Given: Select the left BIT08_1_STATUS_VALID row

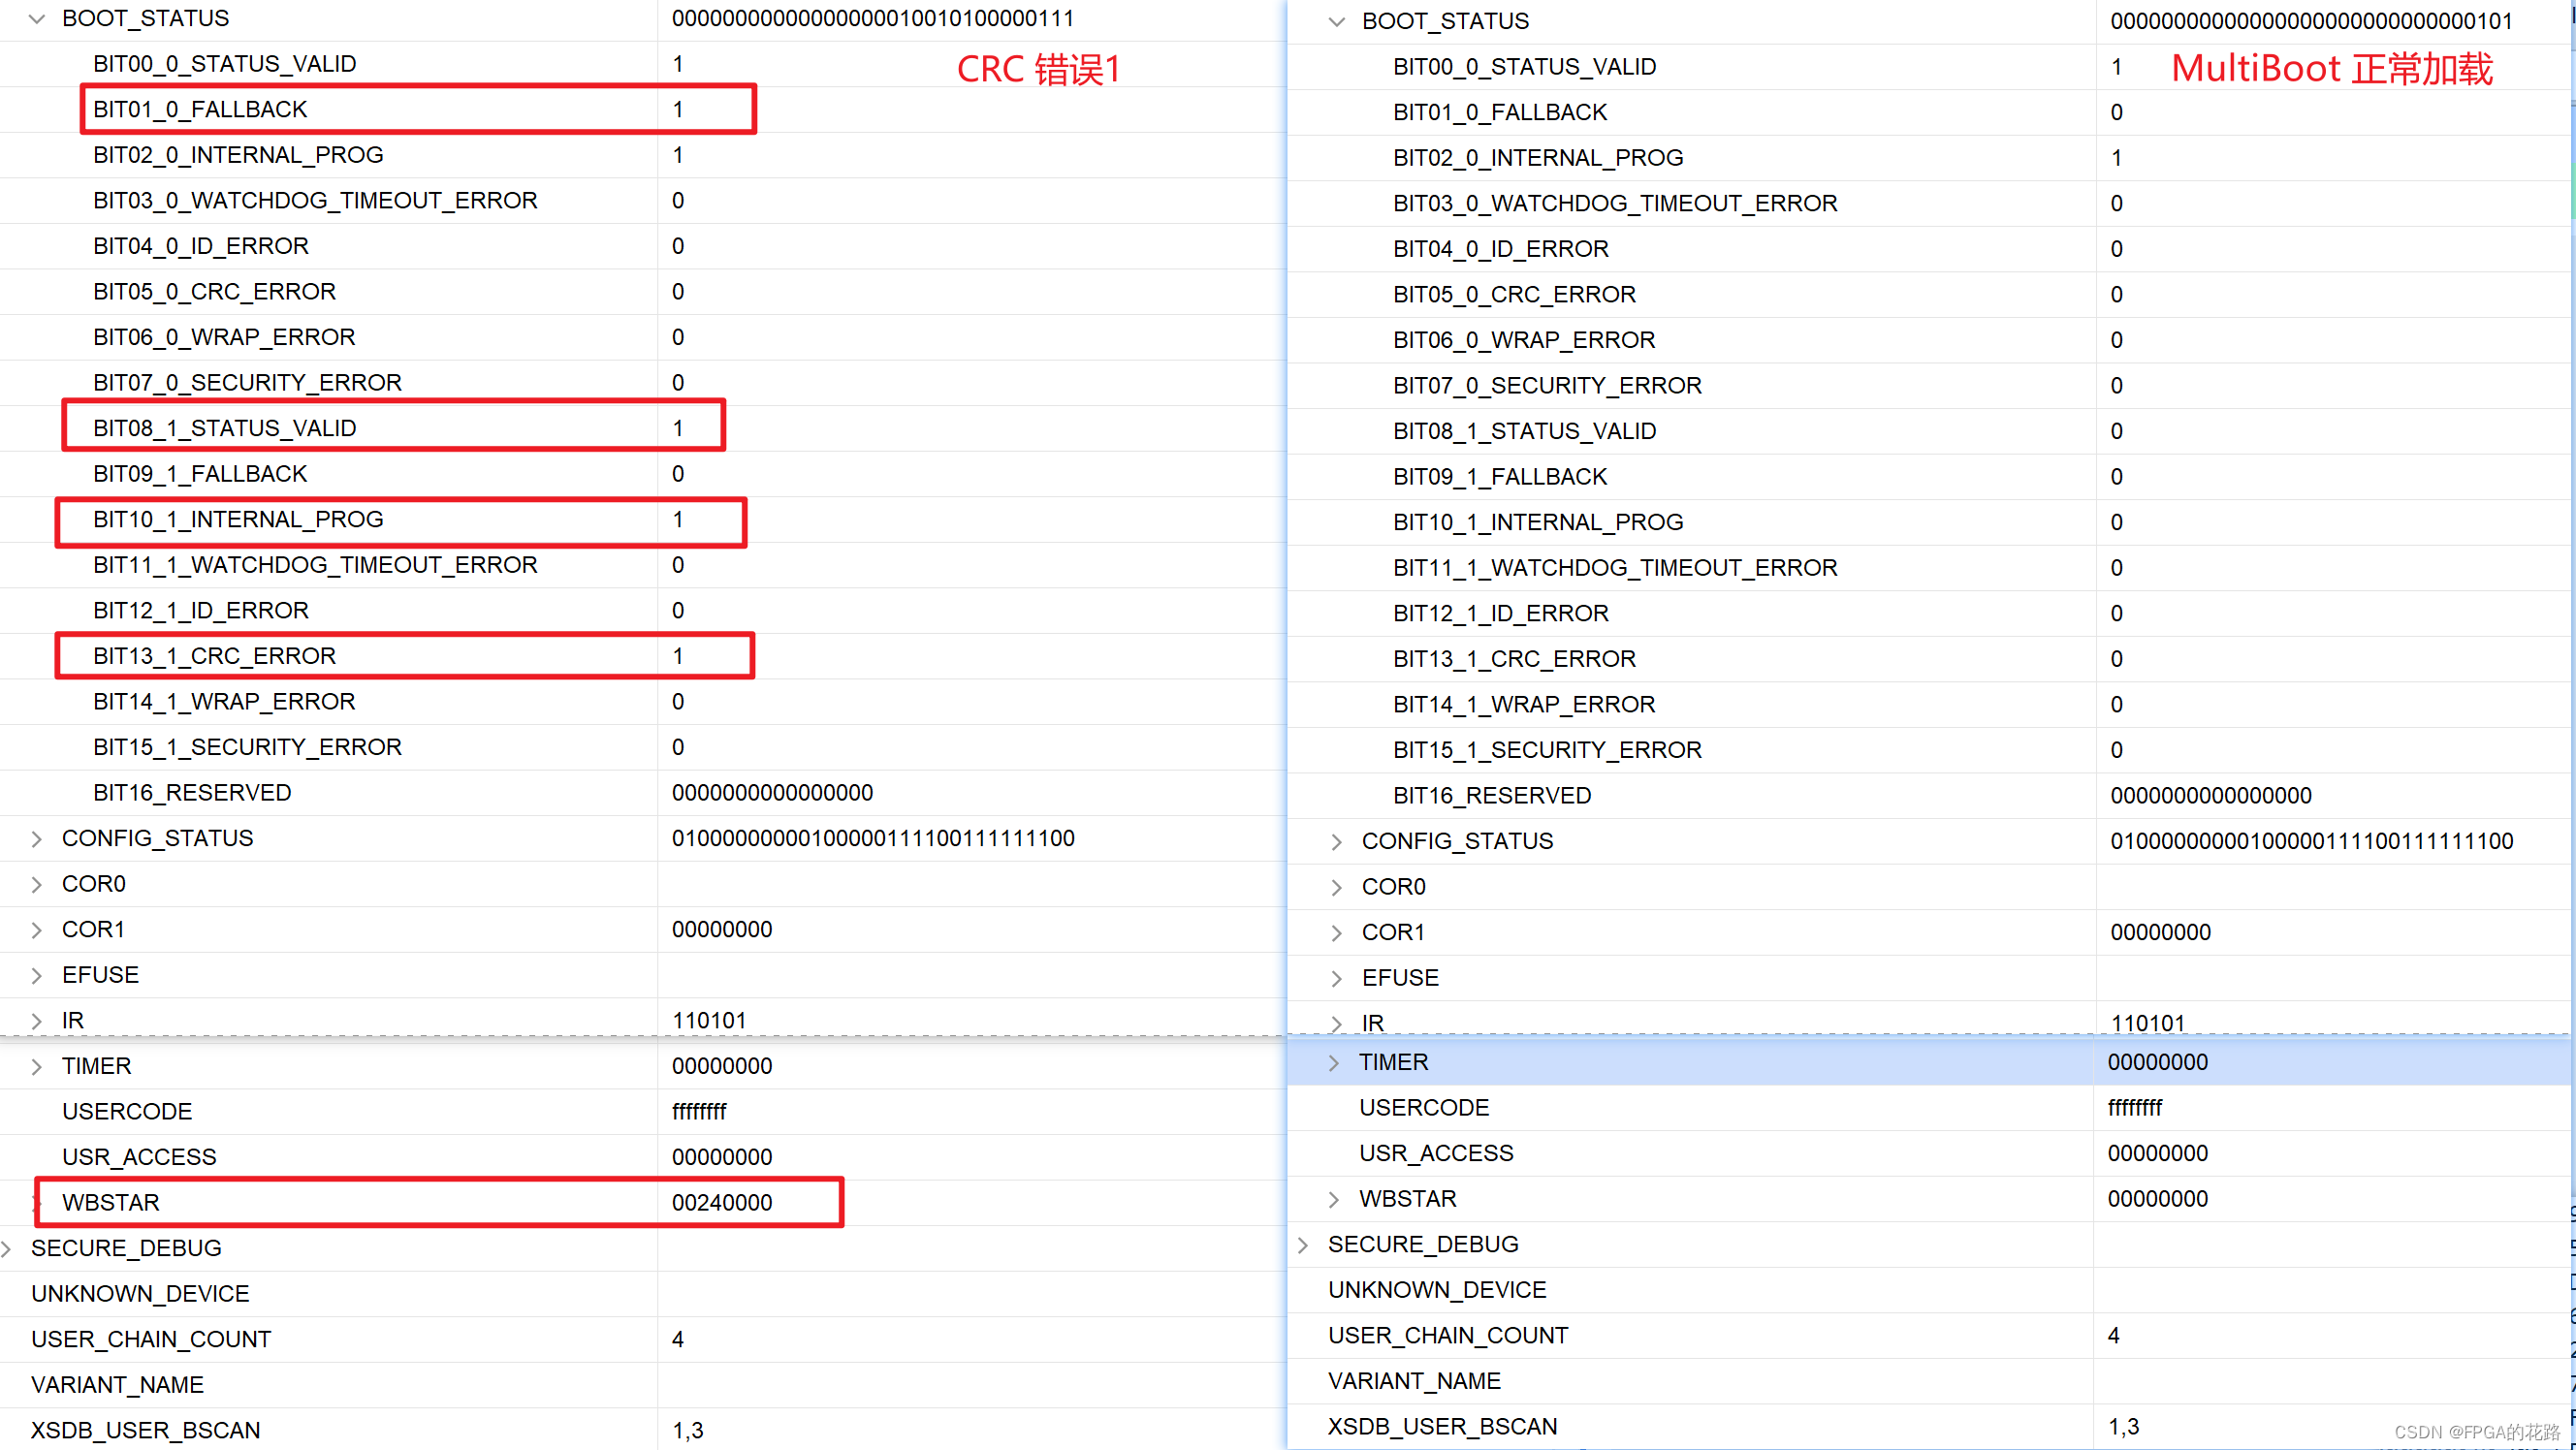Looking at the screenshot, I should pyautogui.click(x=224, y=428).
